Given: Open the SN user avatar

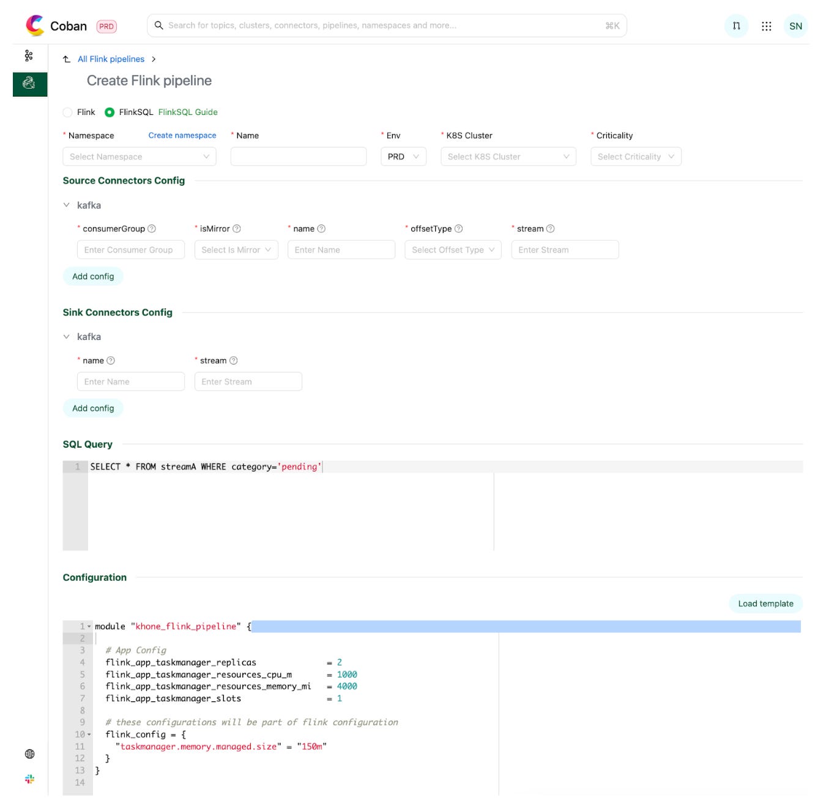Looking at the screenshot, I should point(795,26).
